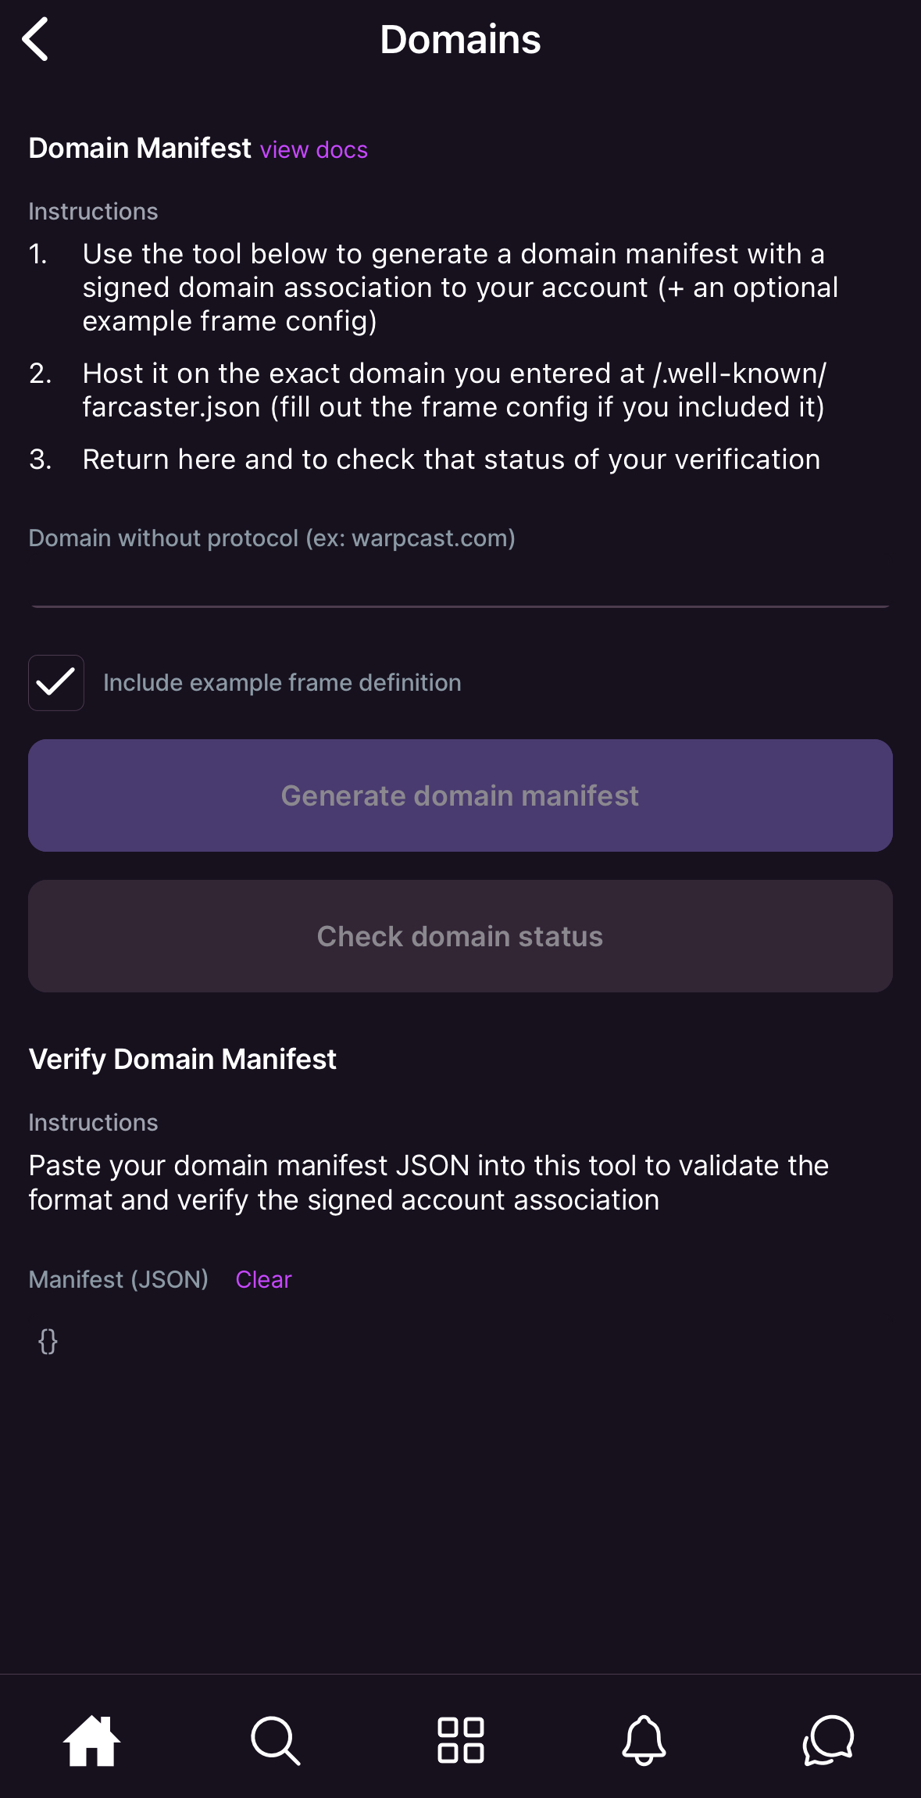
Task: Click into the Manifest JSON text area
Action: 460,1407
